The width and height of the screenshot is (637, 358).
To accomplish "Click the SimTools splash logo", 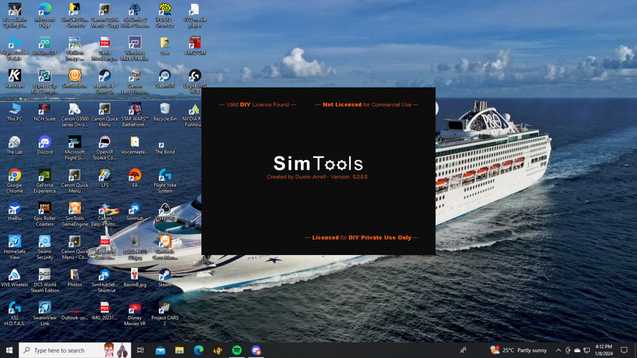I will (x=318, y=163).
